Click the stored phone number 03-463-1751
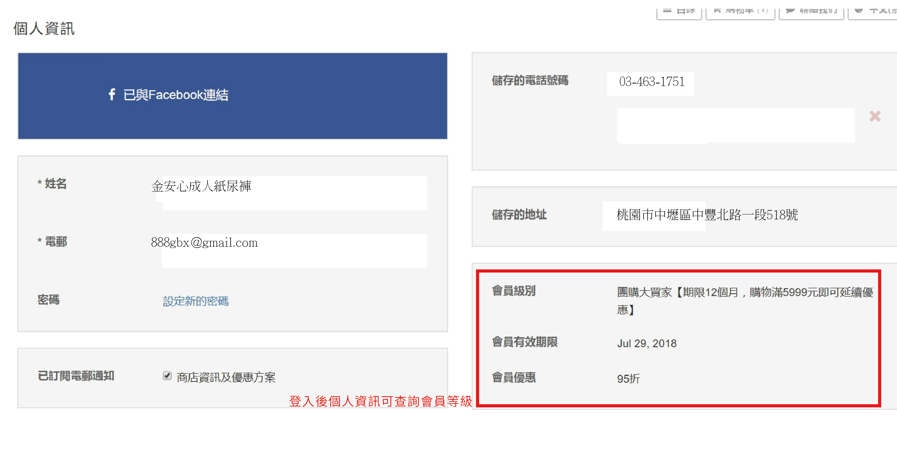 (651, 82)
